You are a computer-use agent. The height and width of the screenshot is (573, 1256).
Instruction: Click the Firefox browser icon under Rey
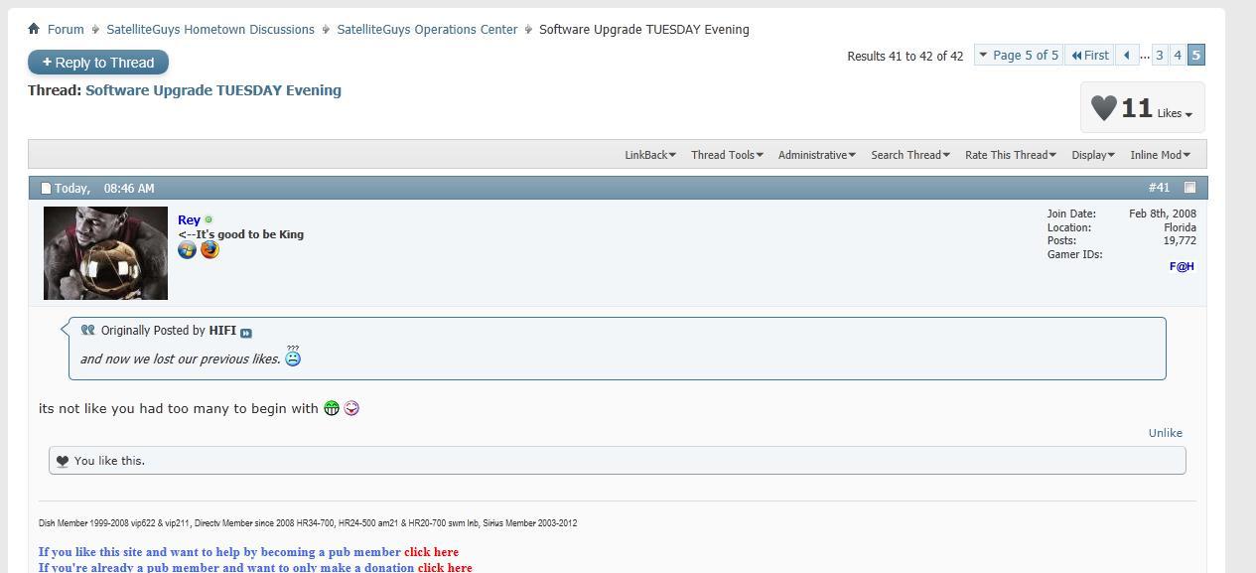209,249
